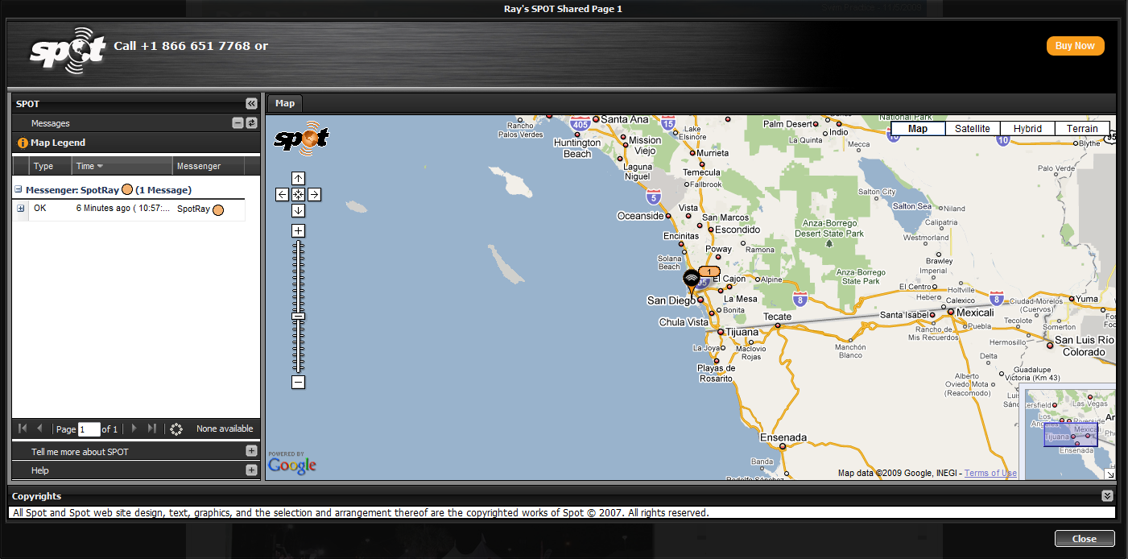Viewport: 1128px width, 559px height.
Task: Click the map zoom in plus button
Action: (298, 231)
